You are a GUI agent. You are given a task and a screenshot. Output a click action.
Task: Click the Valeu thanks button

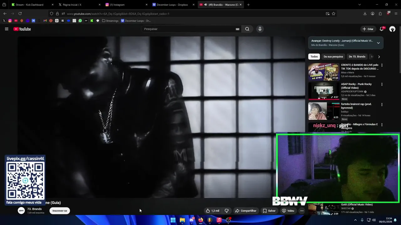point(288,211)
